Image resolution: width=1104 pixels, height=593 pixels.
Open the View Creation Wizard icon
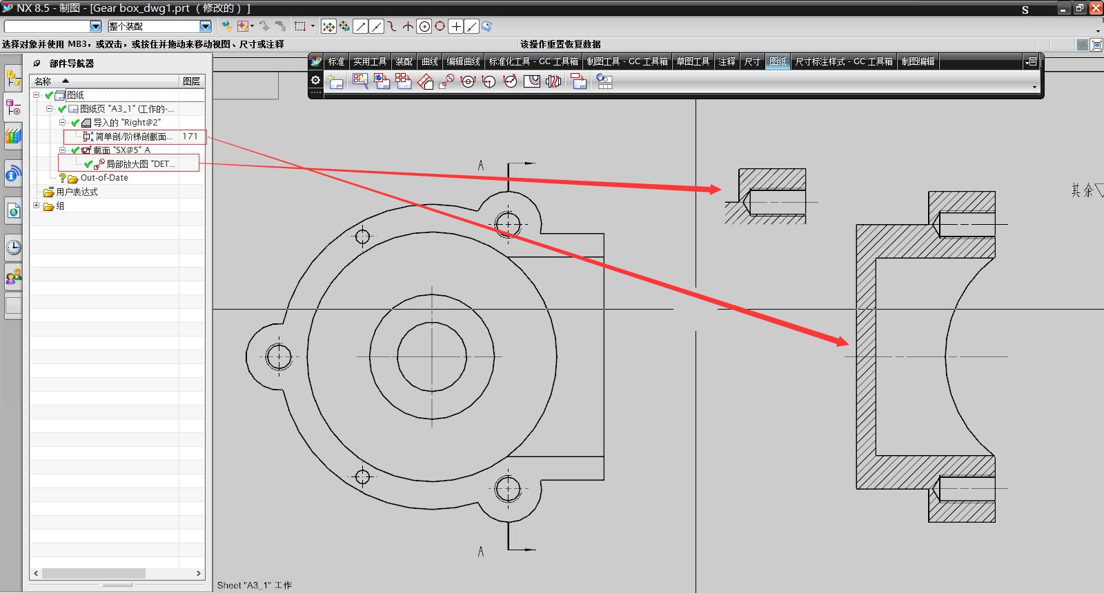[x=360, y=81]
